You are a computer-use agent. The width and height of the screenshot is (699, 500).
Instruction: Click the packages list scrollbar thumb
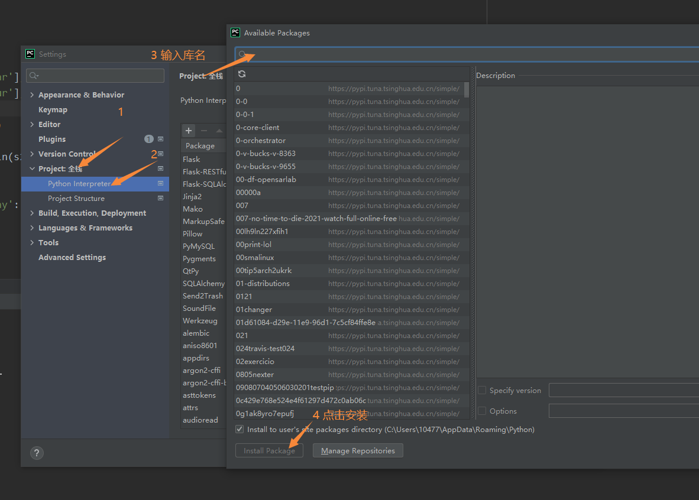point(467,90)
